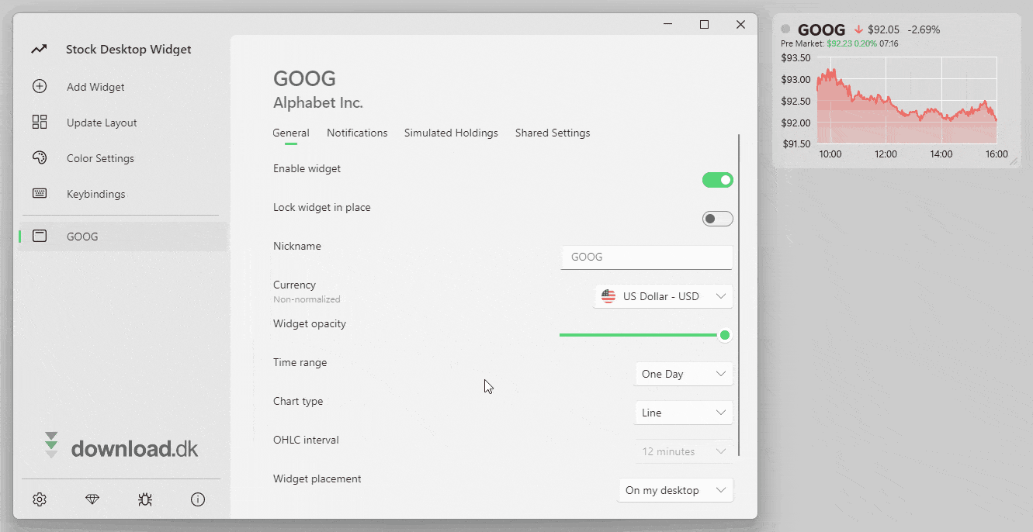The height and width of the screenshot is (532, 1033).
Task: Expand the Currency US Dollar dropdown
Action: point(663,296)
